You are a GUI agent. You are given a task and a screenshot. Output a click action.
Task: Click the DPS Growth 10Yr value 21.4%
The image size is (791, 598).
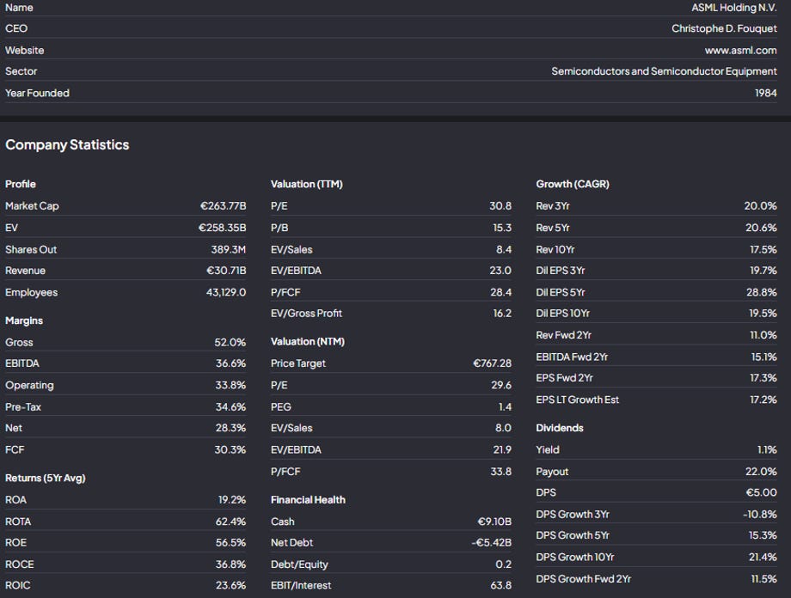[x=763, y=557]
